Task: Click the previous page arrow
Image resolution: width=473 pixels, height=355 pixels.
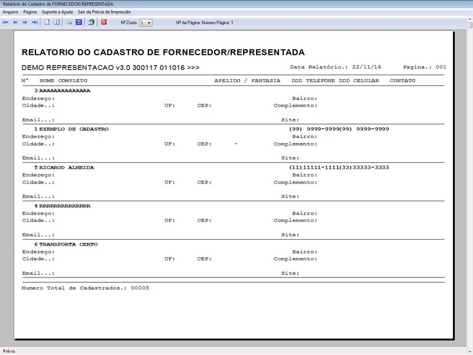Action: point(15,22)
